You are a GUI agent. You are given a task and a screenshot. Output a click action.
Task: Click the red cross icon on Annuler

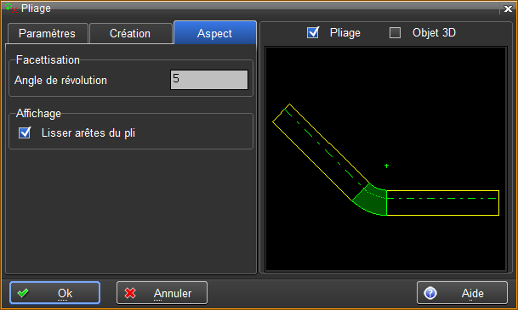tap(130, 293)
